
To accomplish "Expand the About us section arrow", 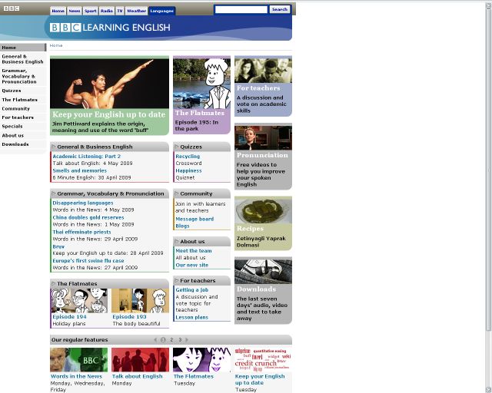I will click(176, 241).
